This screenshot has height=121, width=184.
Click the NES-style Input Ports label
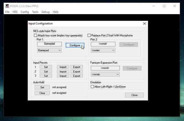tap(45, 31)
